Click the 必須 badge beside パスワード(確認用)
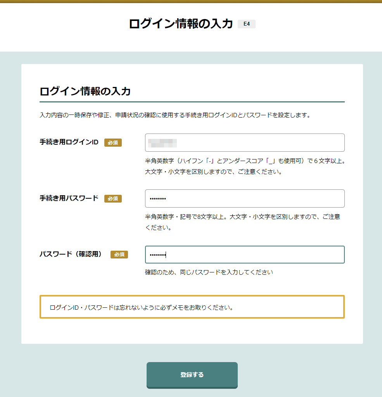 [119, 255]
